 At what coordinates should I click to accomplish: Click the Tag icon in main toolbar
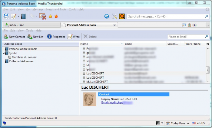coord(32,16)
